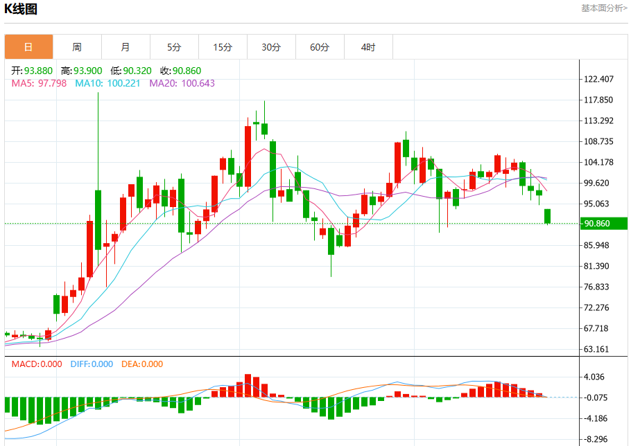Viewport: 631px width, 446px height.
Task: Open the 15分 interval tab
Action: (x=223, y=47)
